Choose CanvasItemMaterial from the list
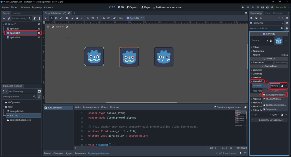This screenshot has width=291, height=157. click(x=275, y=95)
